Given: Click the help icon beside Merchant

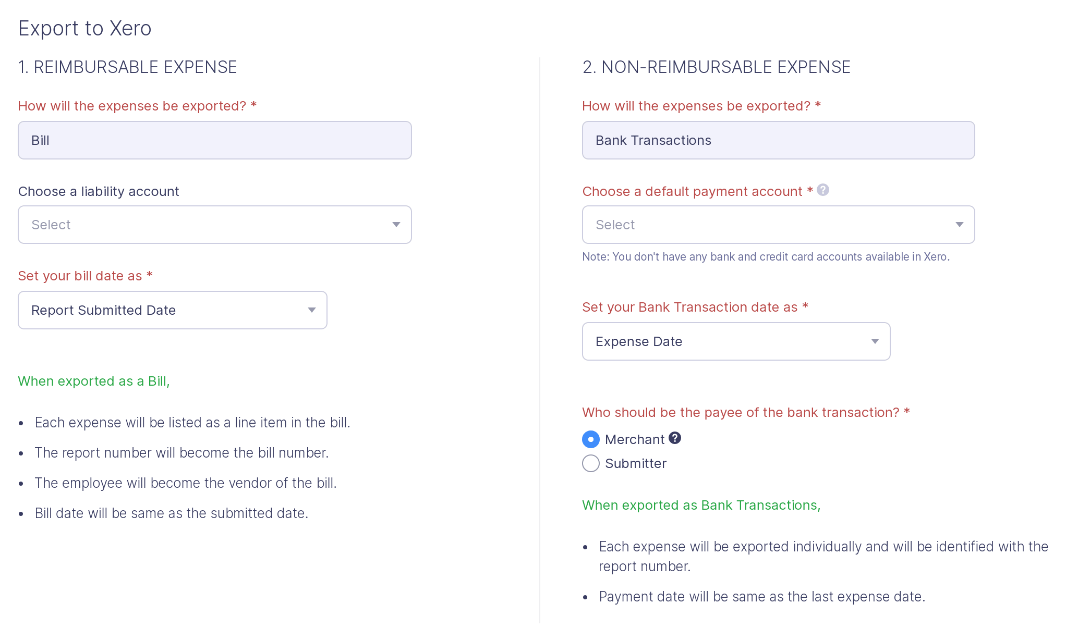Looking at the screenshot, I should click(x=675, y=439).
